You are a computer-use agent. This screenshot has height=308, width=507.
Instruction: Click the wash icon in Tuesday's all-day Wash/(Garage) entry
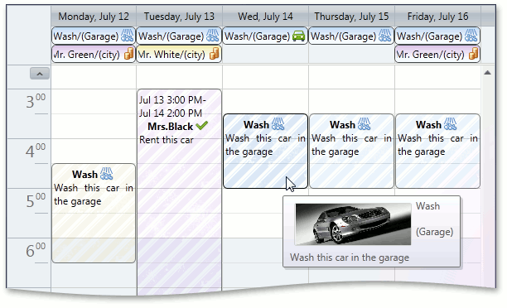[212, 36]
